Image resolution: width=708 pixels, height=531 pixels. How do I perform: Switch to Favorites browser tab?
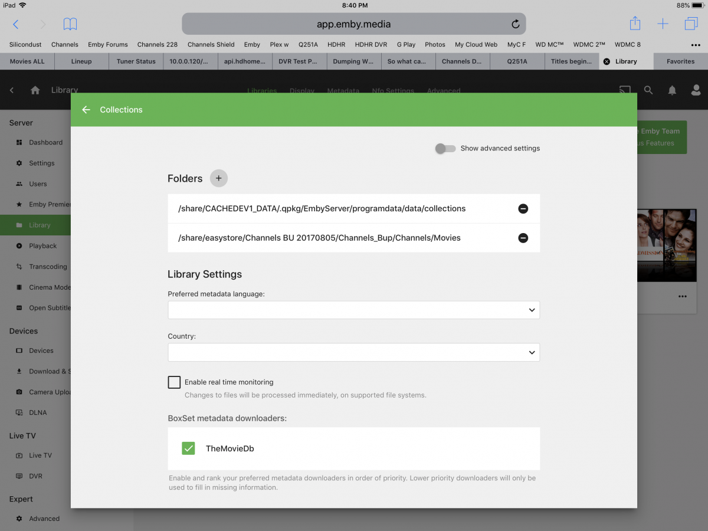tap(680, 61)
